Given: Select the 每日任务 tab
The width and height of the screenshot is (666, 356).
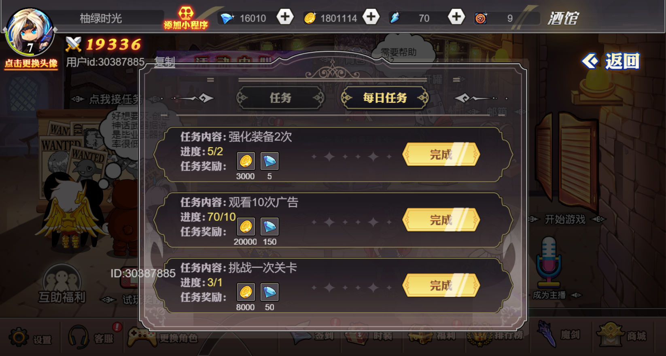Looking at the screenshot, I should pos(385,98).
